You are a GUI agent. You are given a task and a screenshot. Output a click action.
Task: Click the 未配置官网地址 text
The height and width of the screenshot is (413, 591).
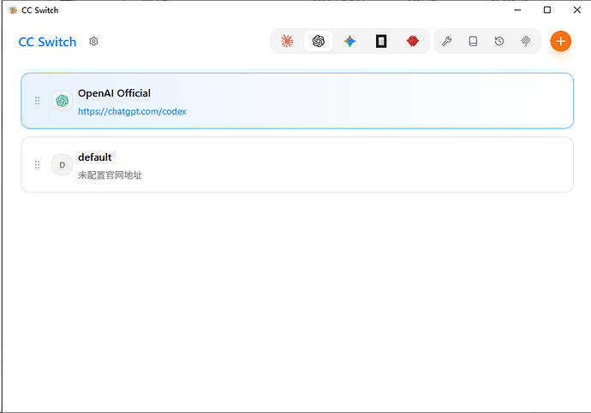[110, 175]
